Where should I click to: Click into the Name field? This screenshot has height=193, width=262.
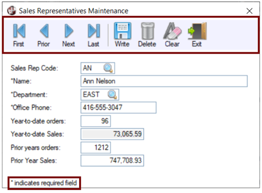[x=164, y=81]
